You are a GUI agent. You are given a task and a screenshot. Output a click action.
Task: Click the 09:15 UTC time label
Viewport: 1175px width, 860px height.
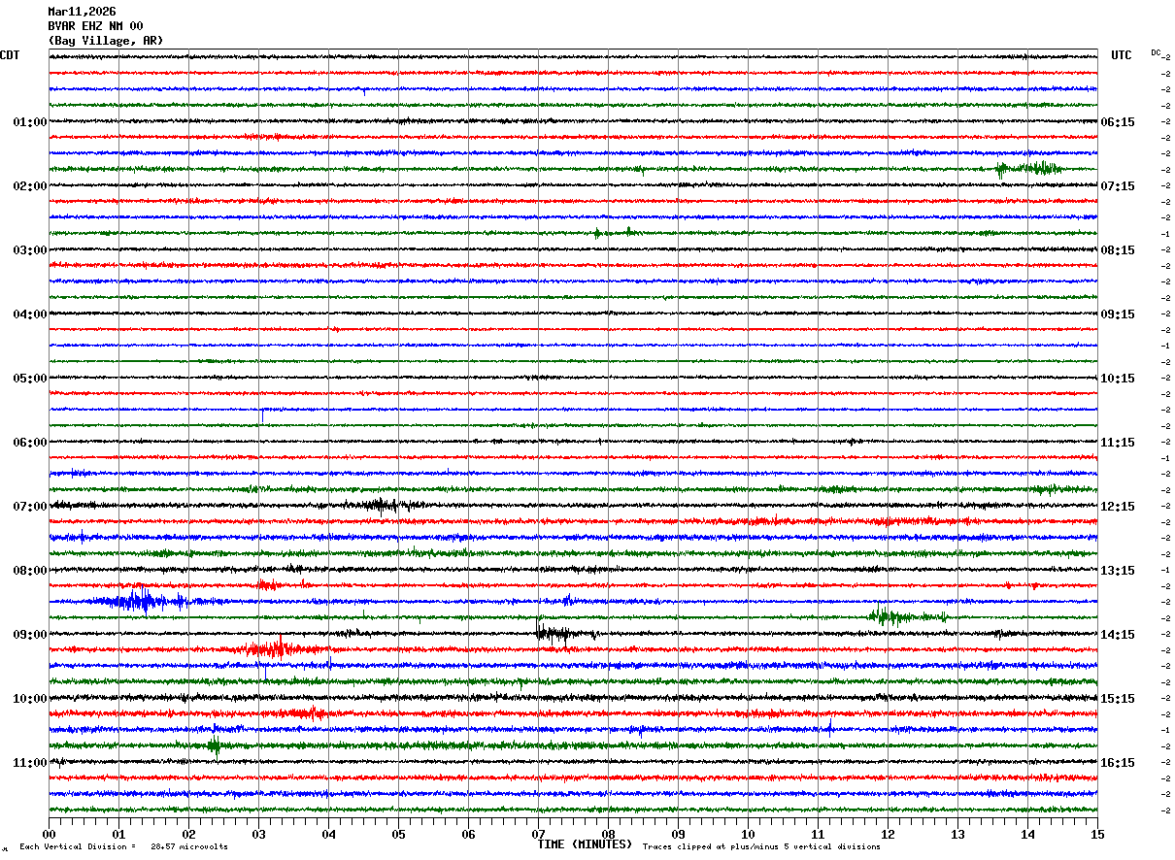[x=1118, y=314]
